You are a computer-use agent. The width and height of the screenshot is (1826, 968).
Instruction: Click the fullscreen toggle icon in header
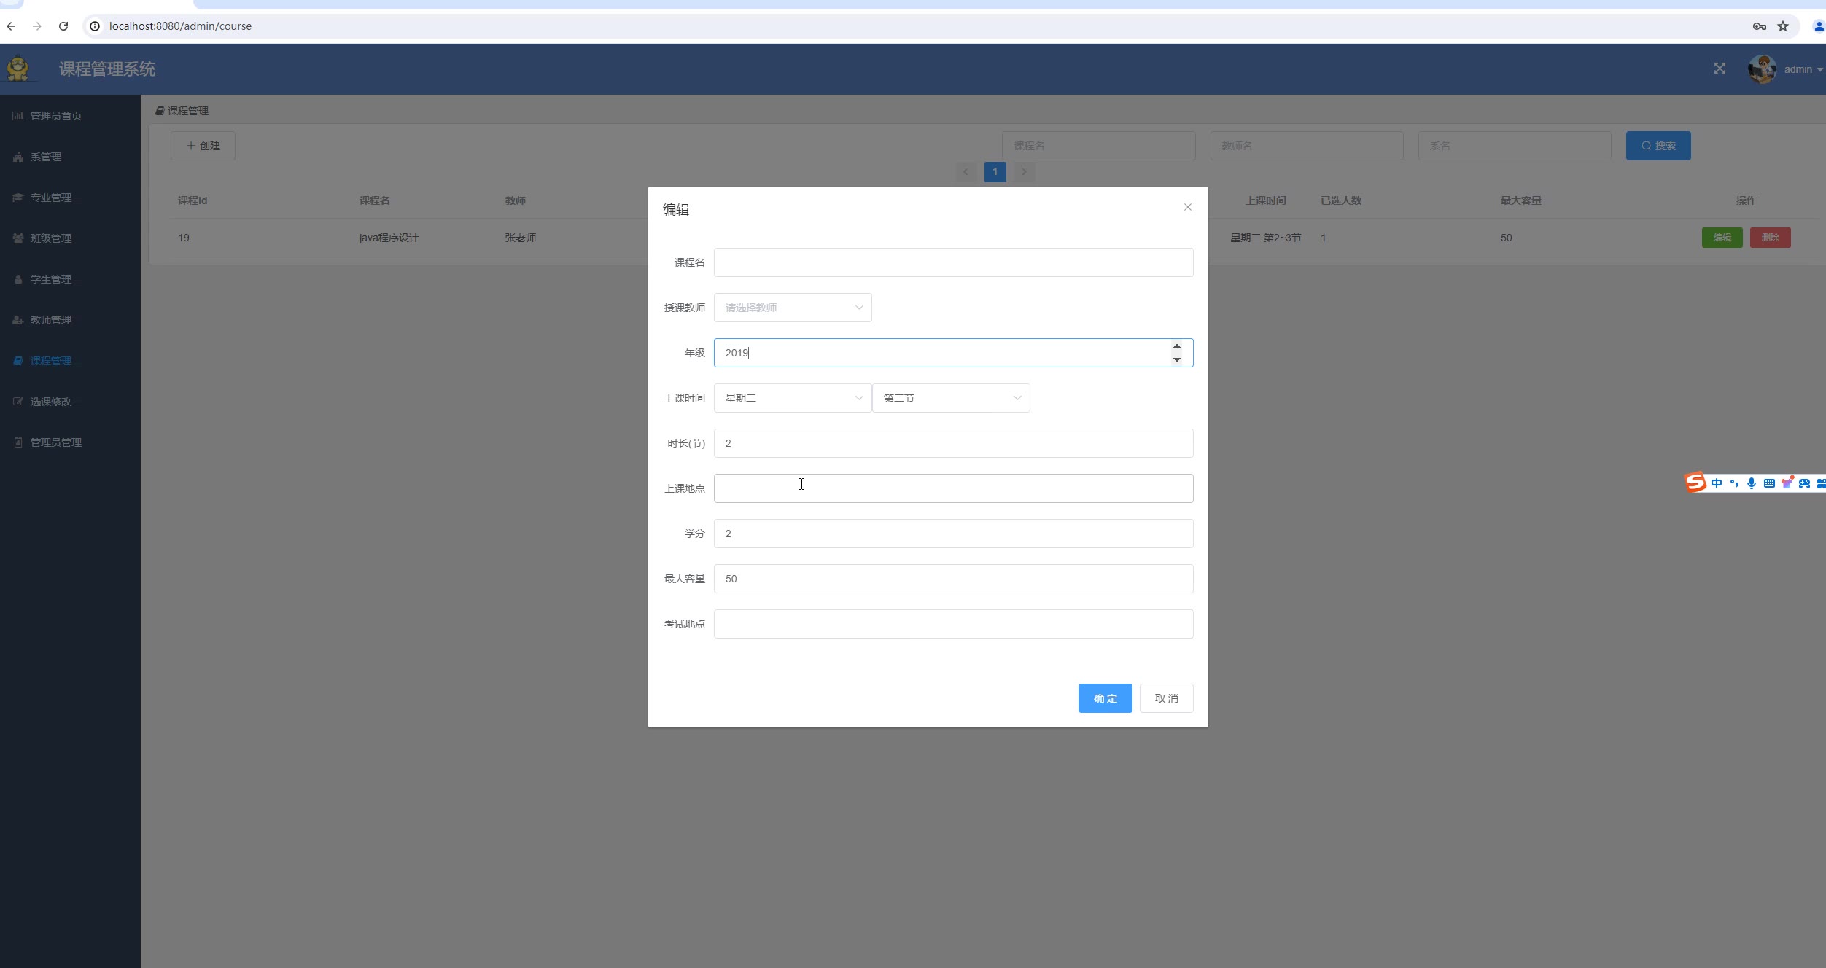coord(1720,69)
